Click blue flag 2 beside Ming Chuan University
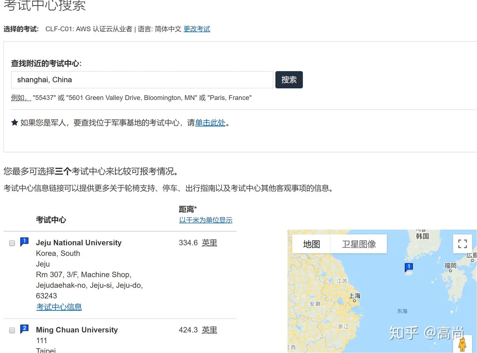Viewport: 477px width, 353px height. (x=24, y=329)
